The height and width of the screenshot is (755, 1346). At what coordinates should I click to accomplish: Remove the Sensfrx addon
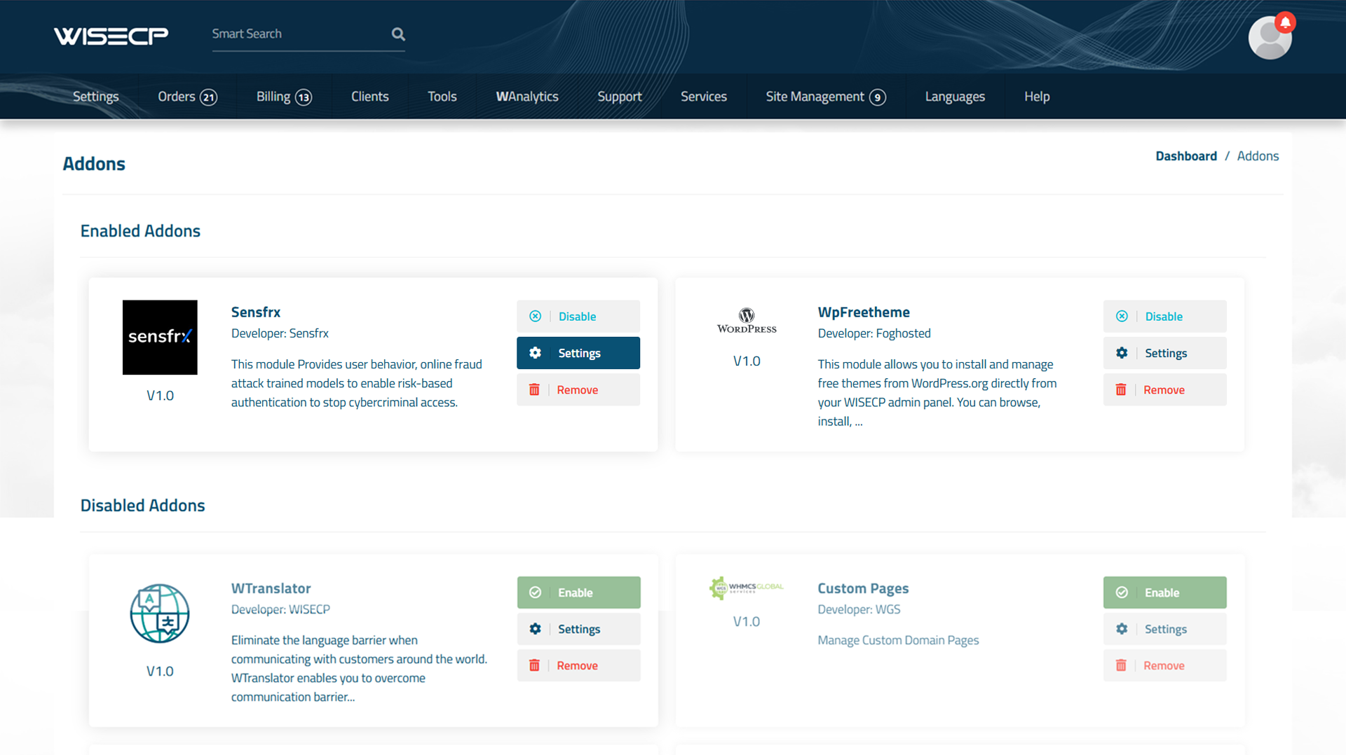[x=578, y=389]
